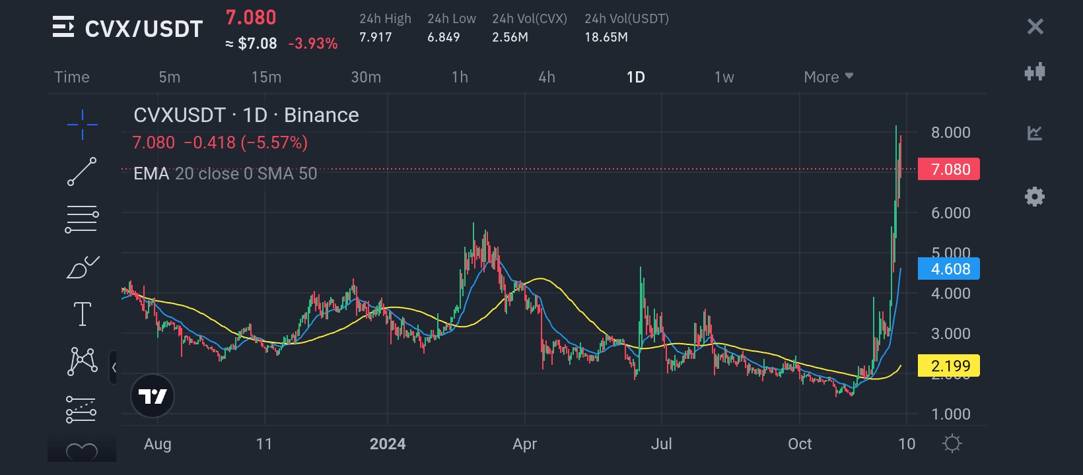Image resolution: width=1083 pixels, height=475 pixels.
Task: Switch to the 4h timeframe
Action: [x=547, y=77]
